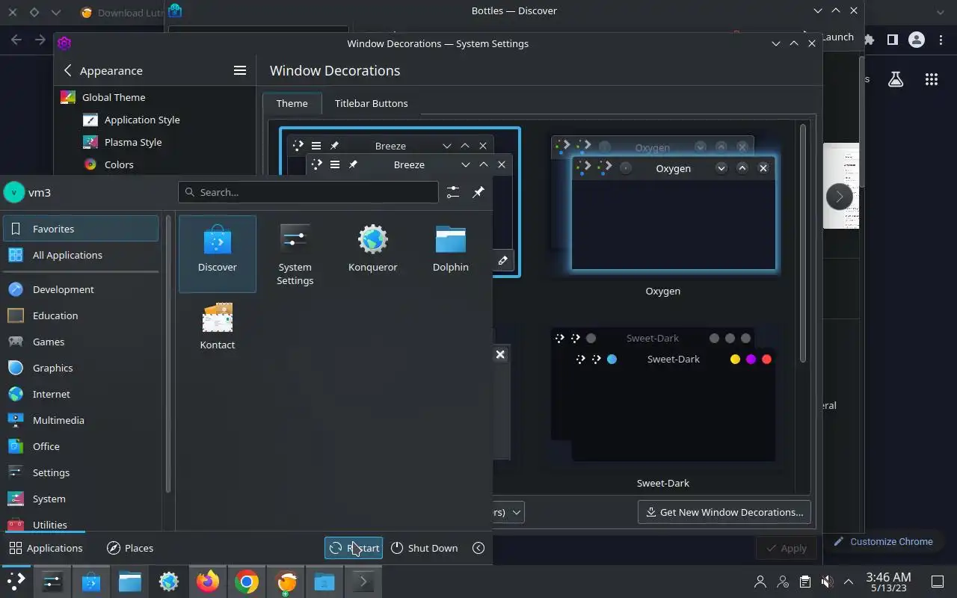Toggle the muted volume tray icon

[826, 582]
